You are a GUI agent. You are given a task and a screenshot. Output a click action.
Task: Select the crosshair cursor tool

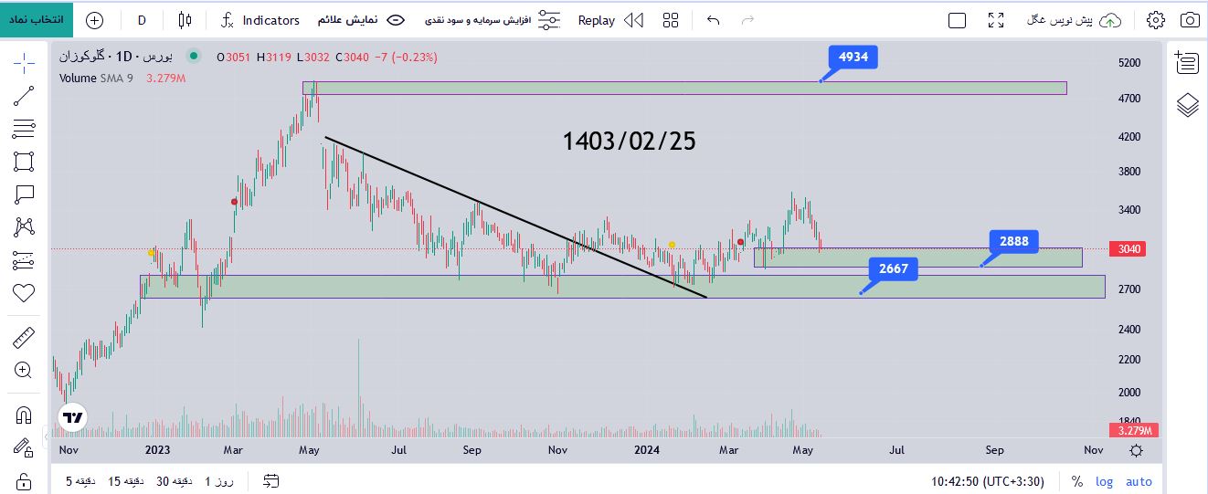[24, 62]
